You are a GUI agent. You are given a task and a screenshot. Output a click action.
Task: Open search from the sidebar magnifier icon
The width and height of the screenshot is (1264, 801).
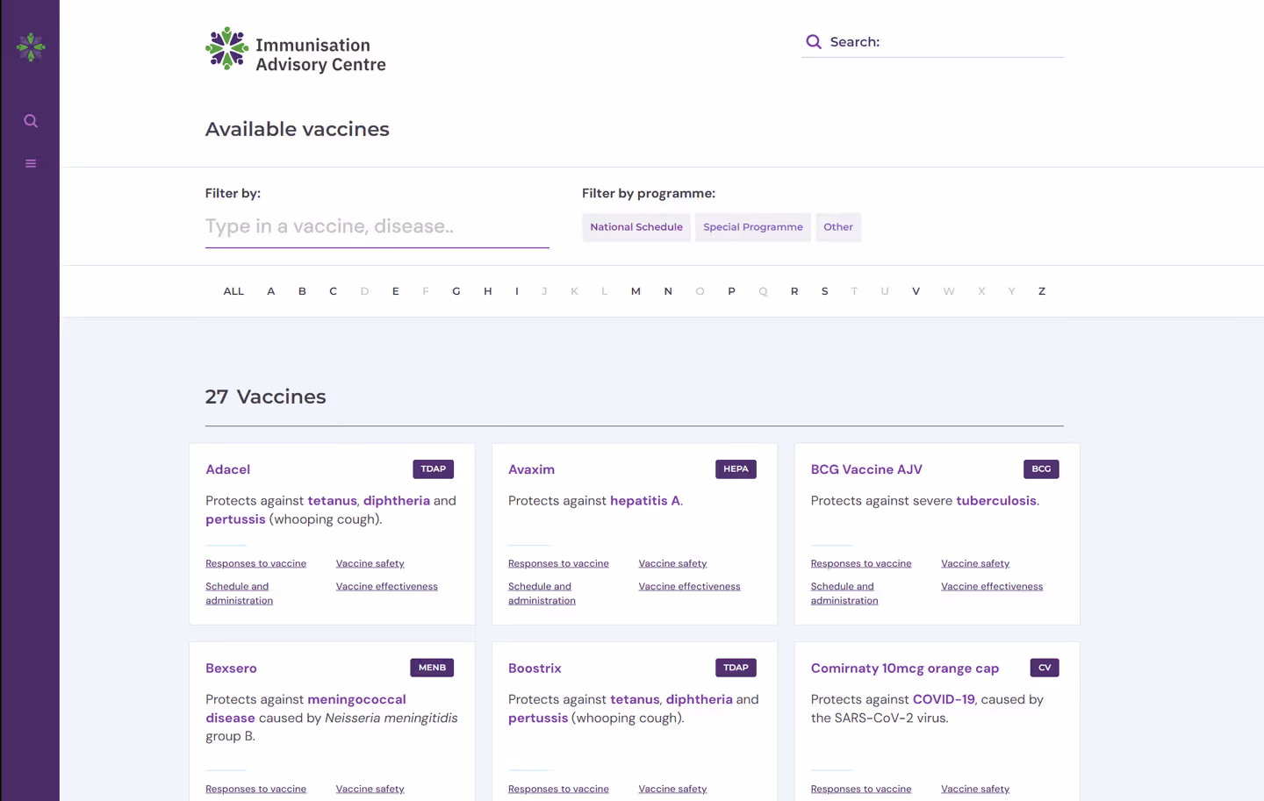pyautogui.click(x=31, y=121)
